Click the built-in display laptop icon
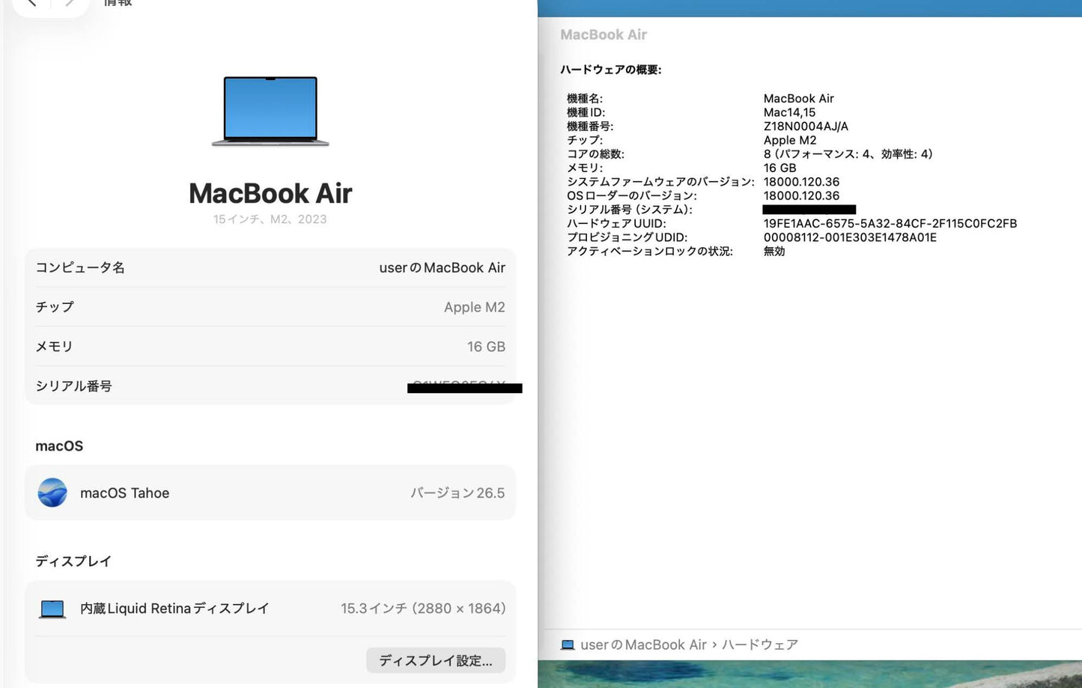1082x688 pixels. (52, 609)
